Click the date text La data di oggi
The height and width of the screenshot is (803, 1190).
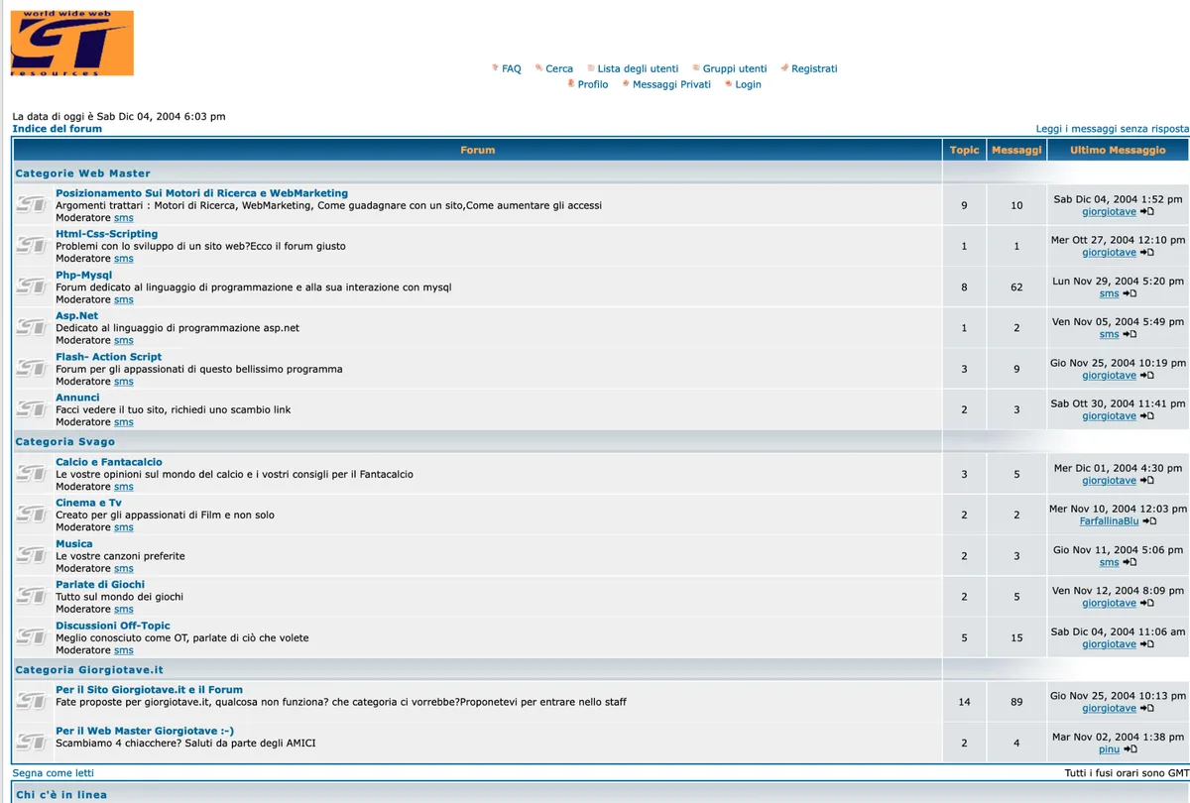[119, 116]
